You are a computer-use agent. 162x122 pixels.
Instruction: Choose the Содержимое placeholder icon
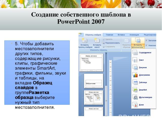click(x=135, y=53)
